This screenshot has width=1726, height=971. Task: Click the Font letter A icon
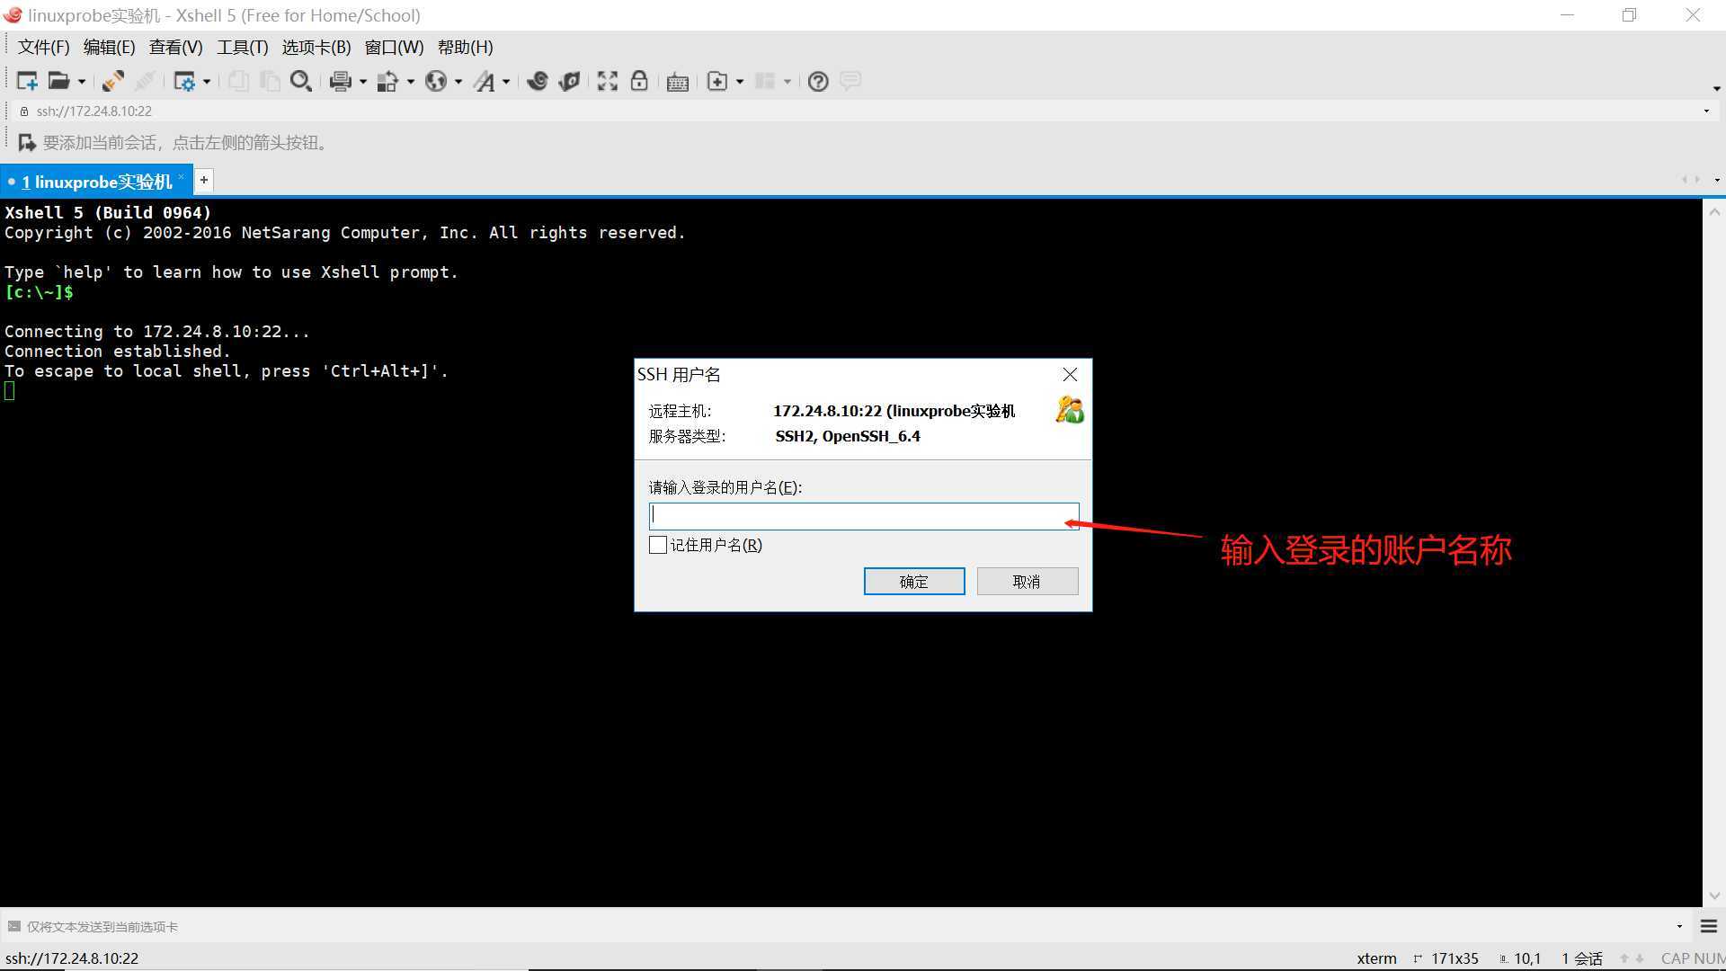(485, 81)
